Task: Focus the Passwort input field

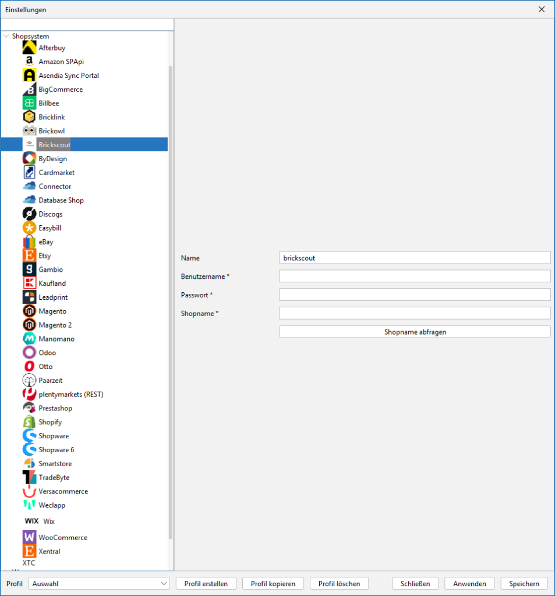Action: [x=415, y=295]
